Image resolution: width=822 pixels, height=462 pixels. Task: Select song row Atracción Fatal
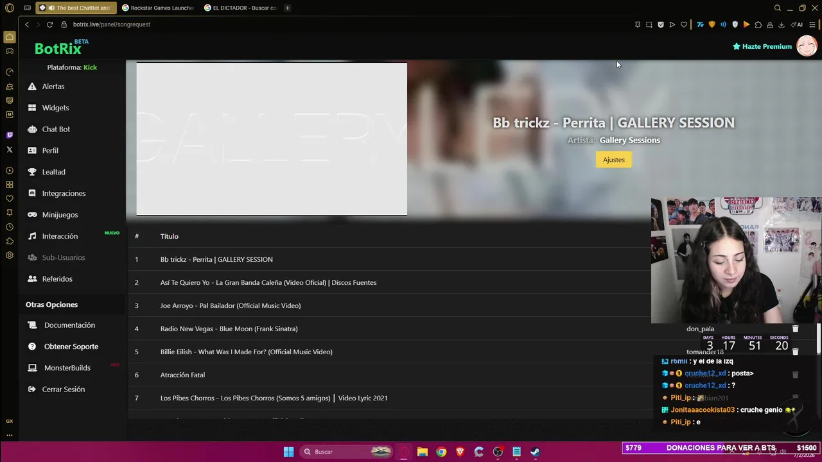pyautogui.click(x=182, y=375)
